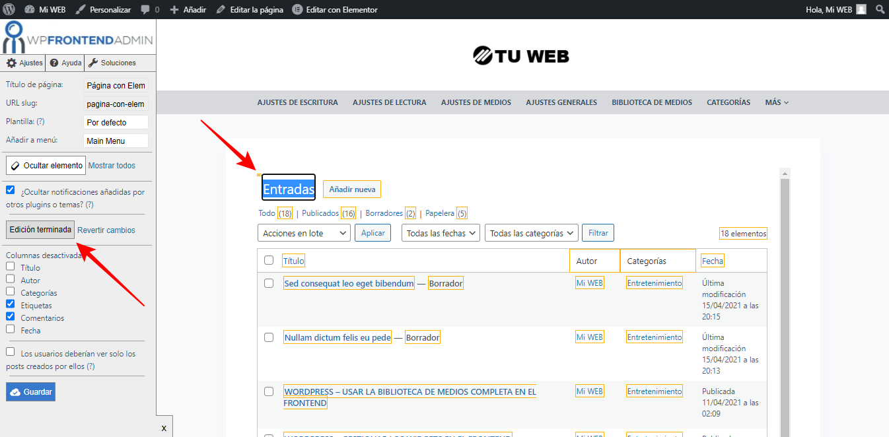Viewport: 889px width, 437px height.
Task: Click the Personalizar brush icon
Action: point(79,9)
